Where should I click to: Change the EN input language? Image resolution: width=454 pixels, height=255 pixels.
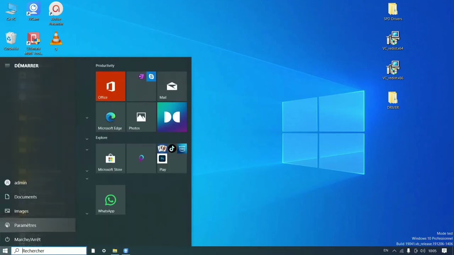[386, 251]
